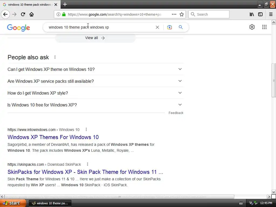Viewport: 276px width, 207px height.
Task: Expand 'Is Windows 10 free for Windows XP?'
Action: 95,105
